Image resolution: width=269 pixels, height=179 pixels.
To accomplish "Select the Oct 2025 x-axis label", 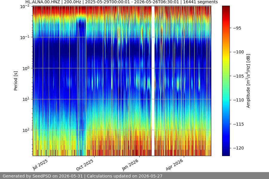I will tap(85, 165).
